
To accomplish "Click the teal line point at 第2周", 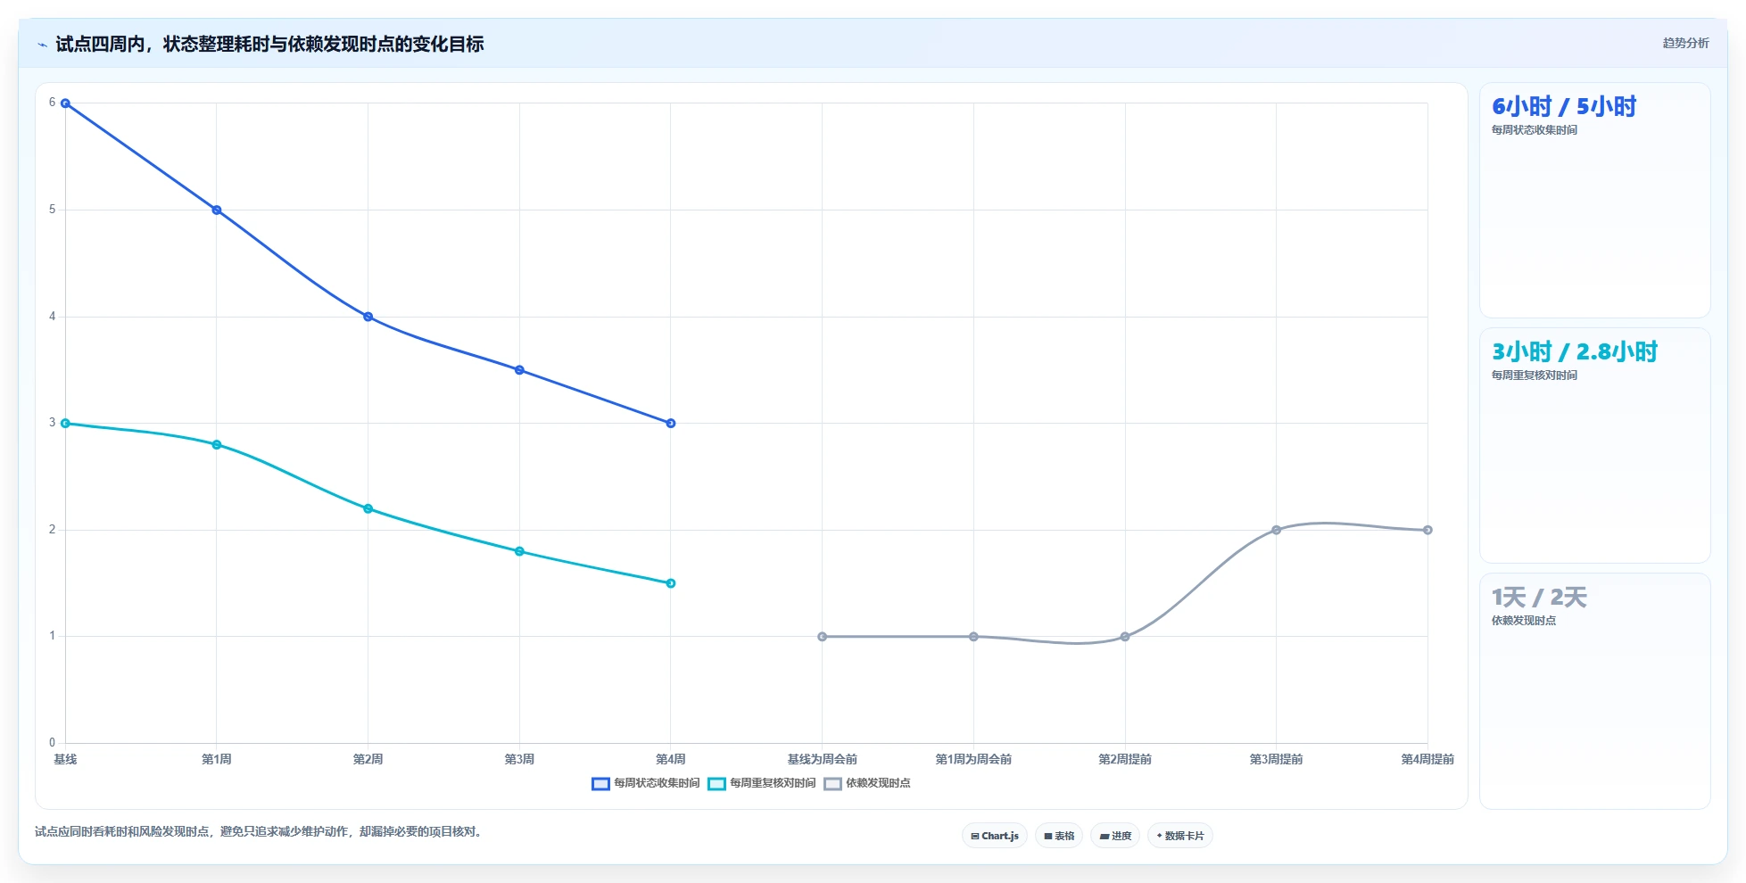I will 368,508.
